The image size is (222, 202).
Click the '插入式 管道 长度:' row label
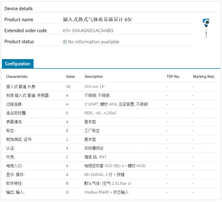21,87
